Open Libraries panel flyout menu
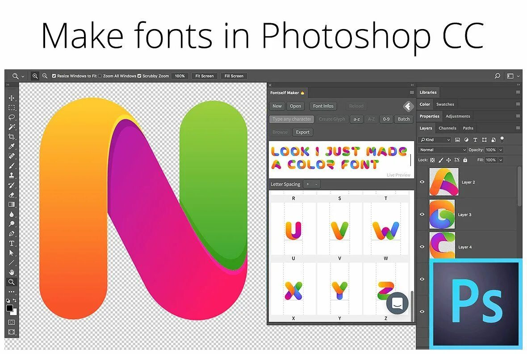 pyautogui.click(x=518, y=92)
